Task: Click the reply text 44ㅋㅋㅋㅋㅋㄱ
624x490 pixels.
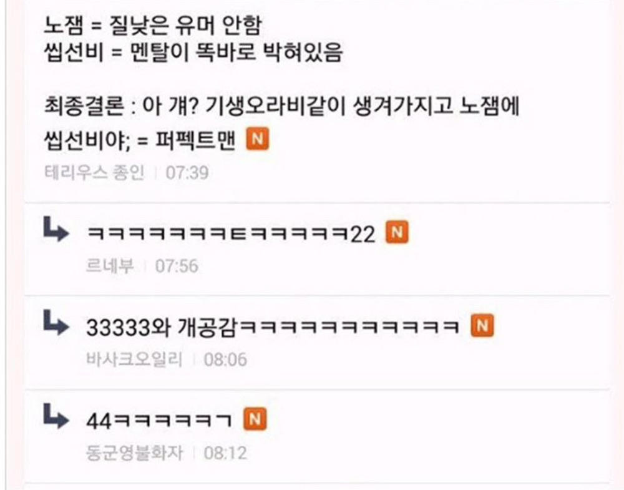Action: [x=158, y=420]
